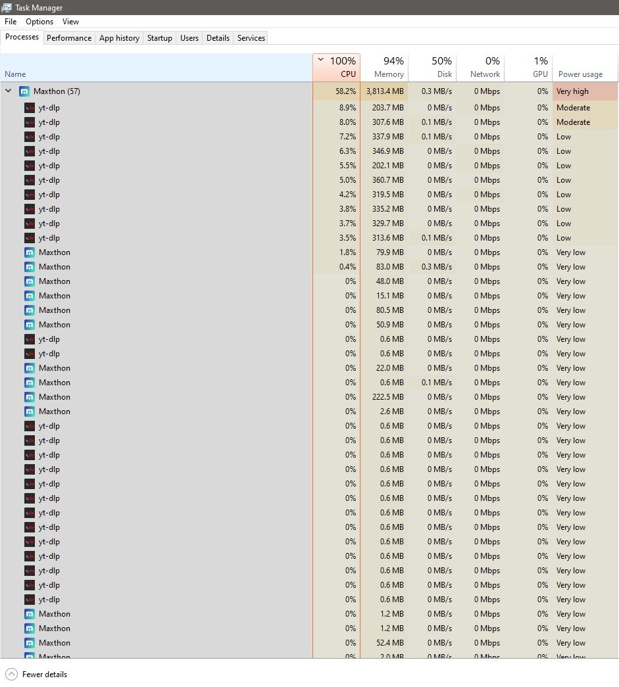The height and width of the screenshot is (687, 619).
Task: Click the yt-dlp icon using 8.9% CPU
Action: click(x=30, y=108)
